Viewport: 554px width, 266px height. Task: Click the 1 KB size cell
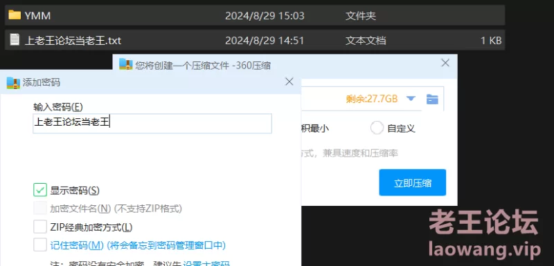point(491,41)
